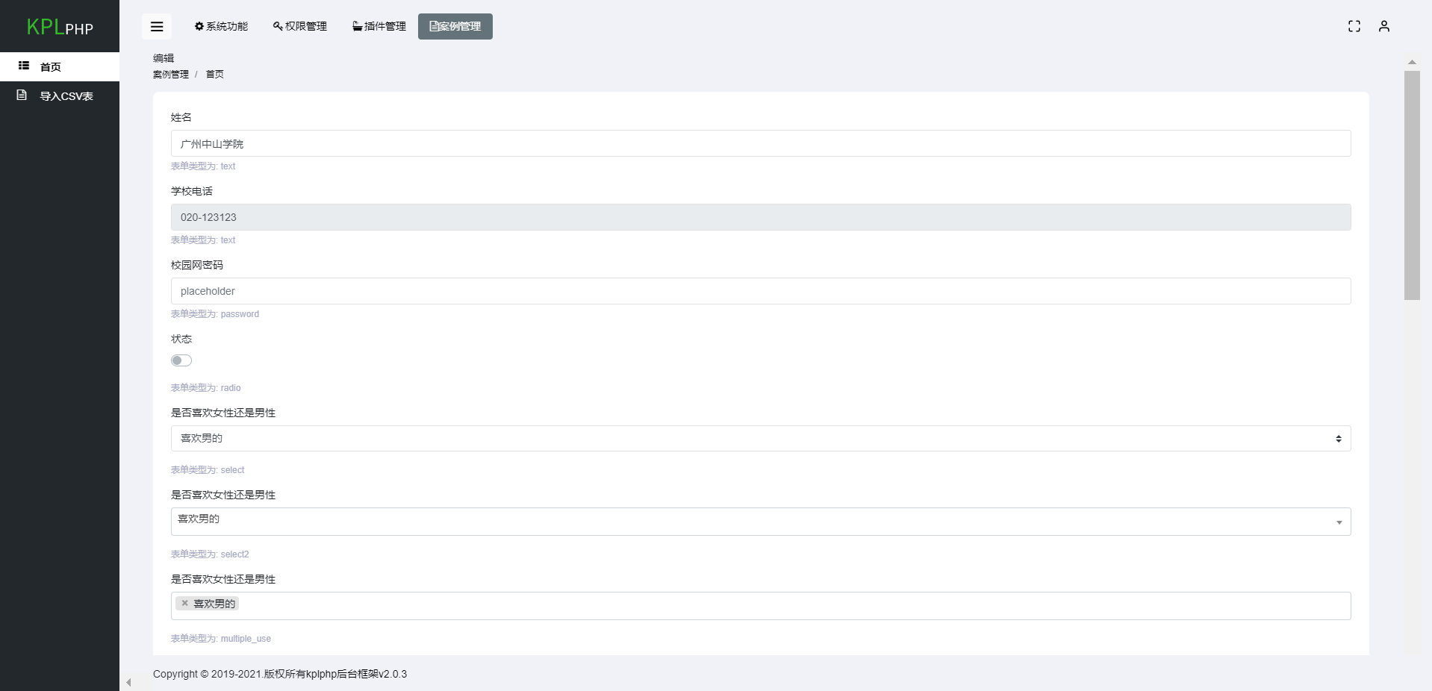Open the select2 dropdown 喜欢男的
Image resolution: width=1432 pixels, height=691 pixels.
point(761,522)
